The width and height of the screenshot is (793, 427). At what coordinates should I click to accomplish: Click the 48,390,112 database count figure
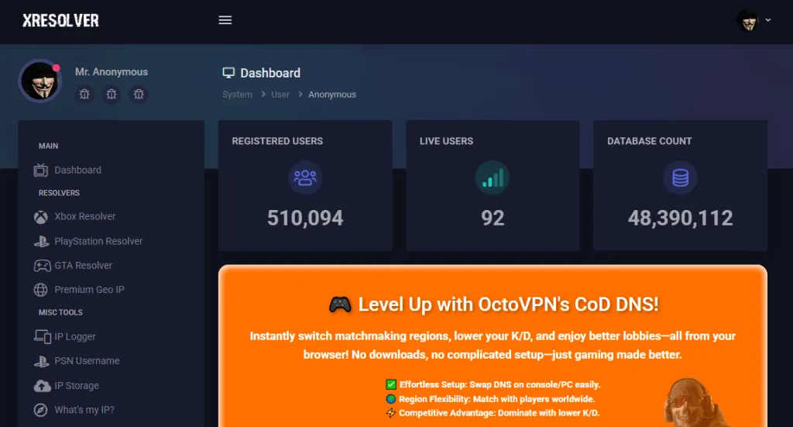[x=680, y=218]
